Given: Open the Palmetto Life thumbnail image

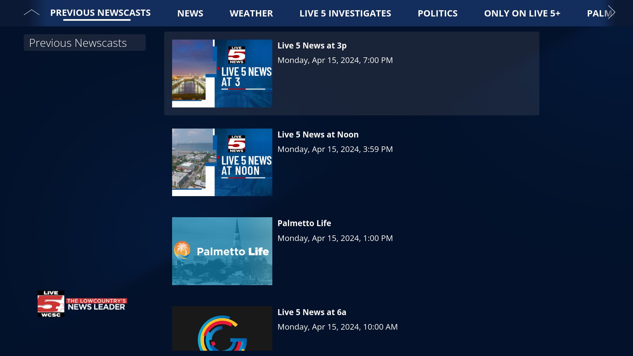Looking at the screenshot, I should pos(222,251).
